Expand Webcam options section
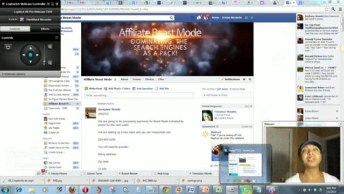 coord(30,74)
